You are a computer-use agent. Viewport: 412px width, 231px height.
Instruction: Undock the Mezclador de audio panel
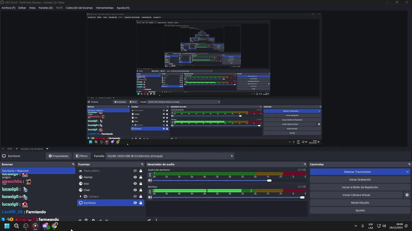[x=305, y=164]
